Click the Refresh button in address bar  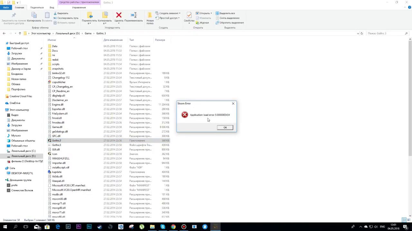pyautogui.click(x=362, y=33)
